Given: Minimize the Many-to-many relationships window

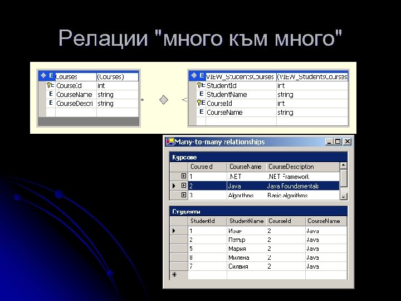Looking at the screenshot, I should (329, 142).
